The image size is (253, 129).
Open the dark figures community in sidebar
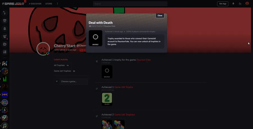coord(5,87)
